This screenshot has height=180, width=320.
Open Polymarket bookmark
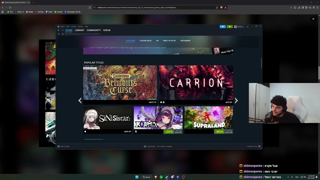[73, 12]
